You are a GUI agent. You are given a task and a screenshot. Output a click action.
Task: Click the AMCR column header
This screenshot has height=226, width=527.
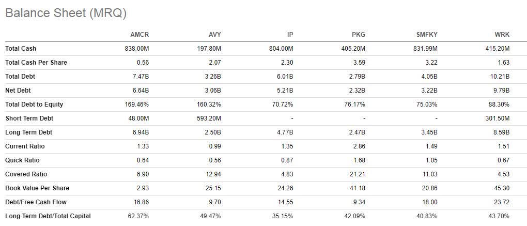tap(139, 34)
